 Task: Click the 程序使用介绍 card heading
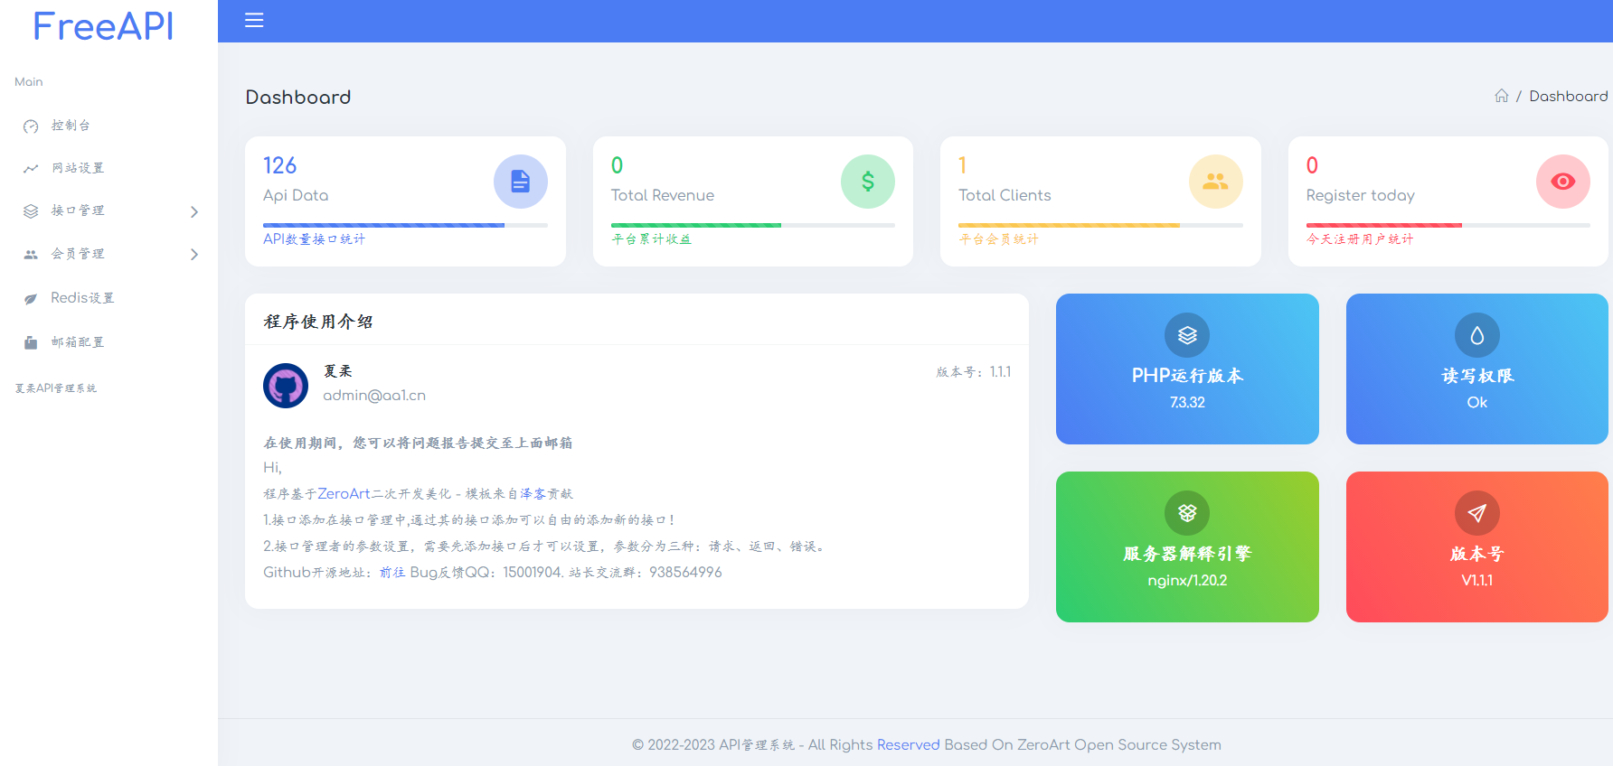pyautogui.click(x=318, y=322)
